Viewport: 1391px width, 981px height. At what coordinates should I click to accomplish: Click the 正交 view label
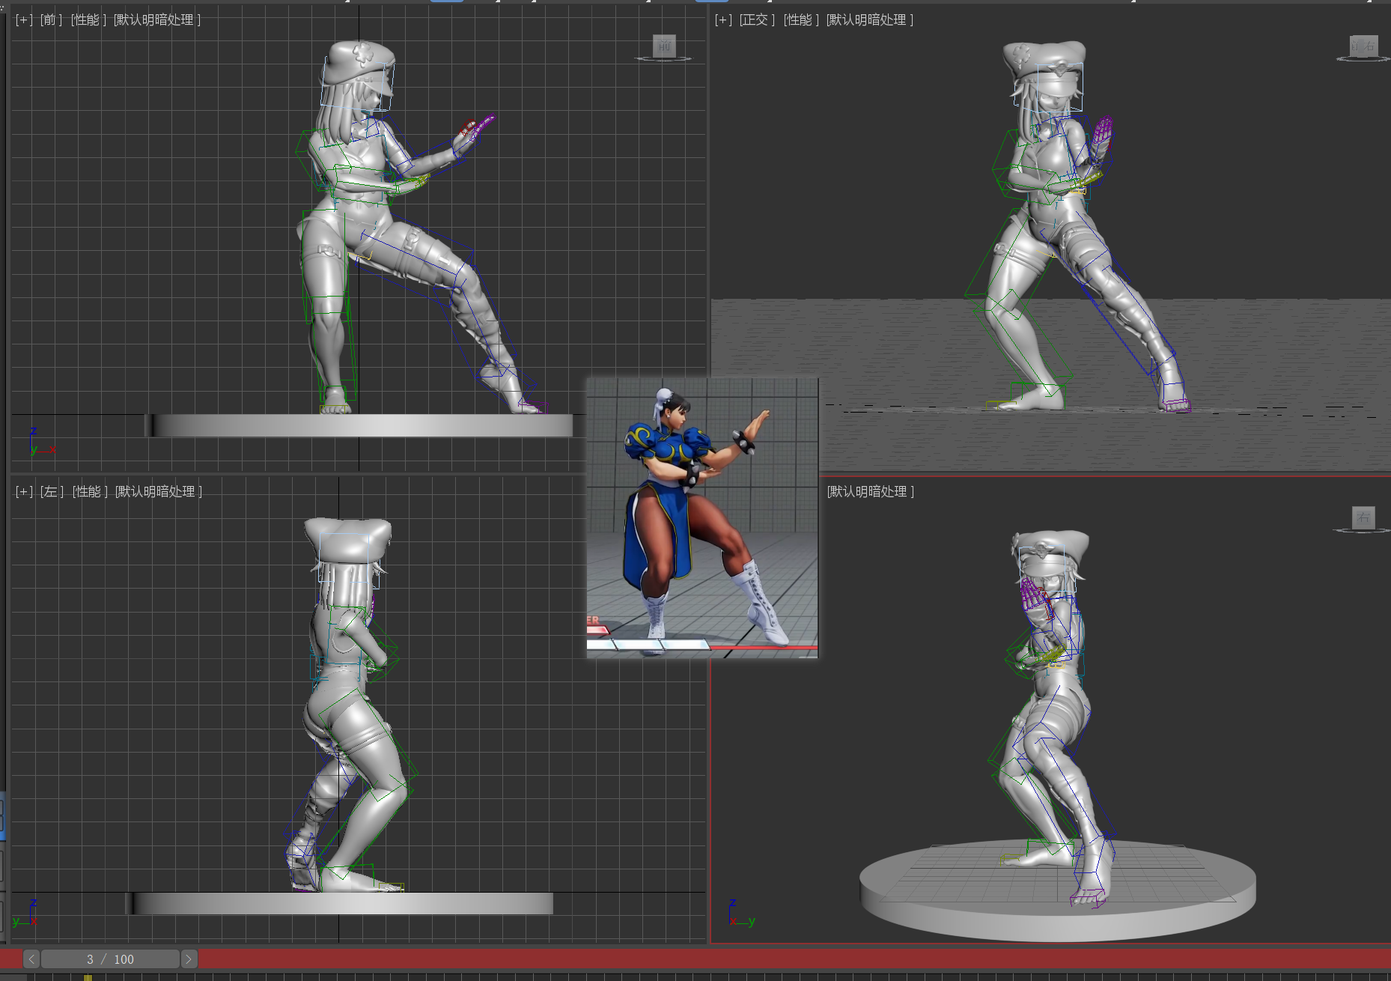757,19
